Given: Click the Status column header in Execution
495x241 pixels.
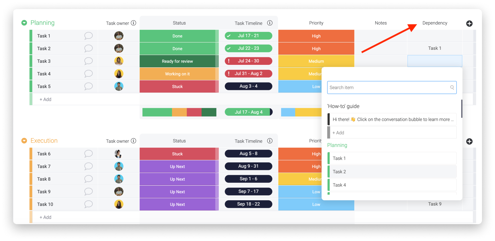Looking at the screenshot, I should pos(179,141).
